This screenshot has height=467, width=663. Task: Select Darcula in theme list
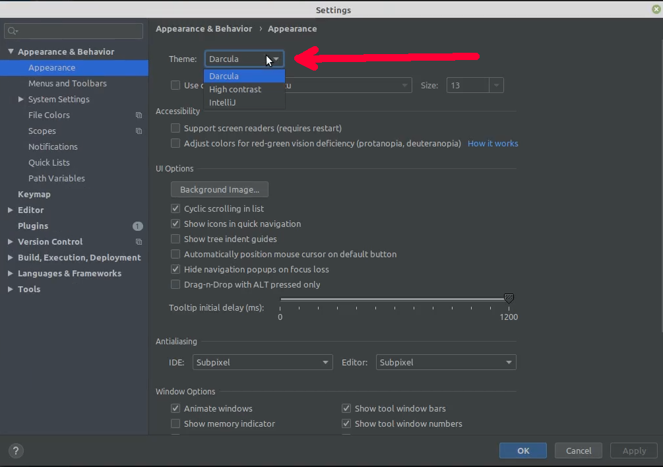pyautogui.click(x=244, y=76)
